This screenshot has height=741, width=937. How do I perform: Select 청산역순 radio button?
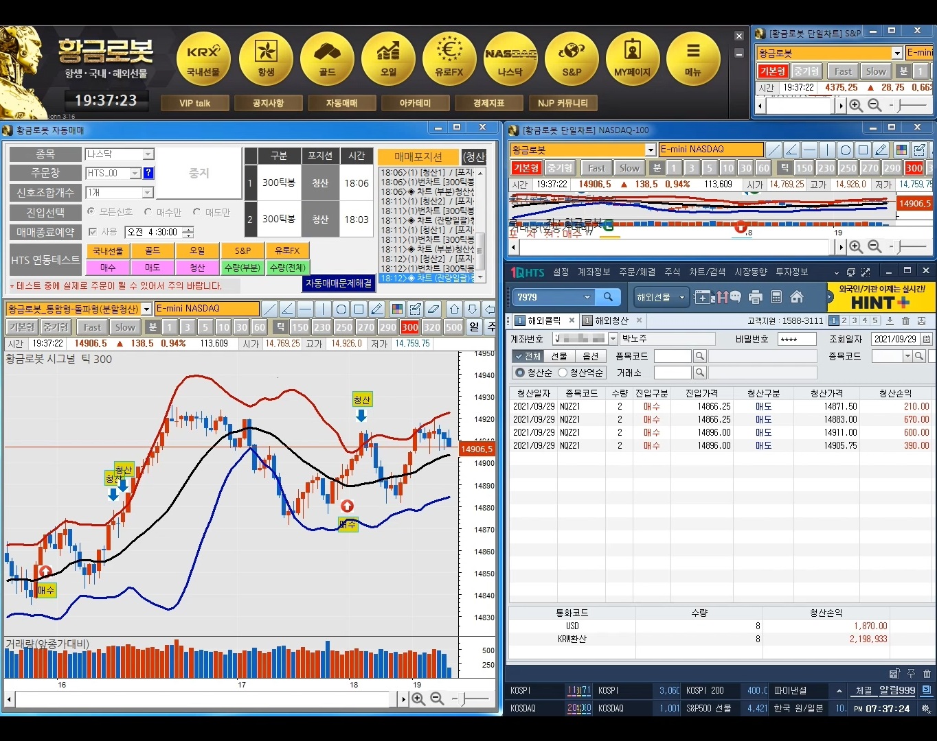563,373
